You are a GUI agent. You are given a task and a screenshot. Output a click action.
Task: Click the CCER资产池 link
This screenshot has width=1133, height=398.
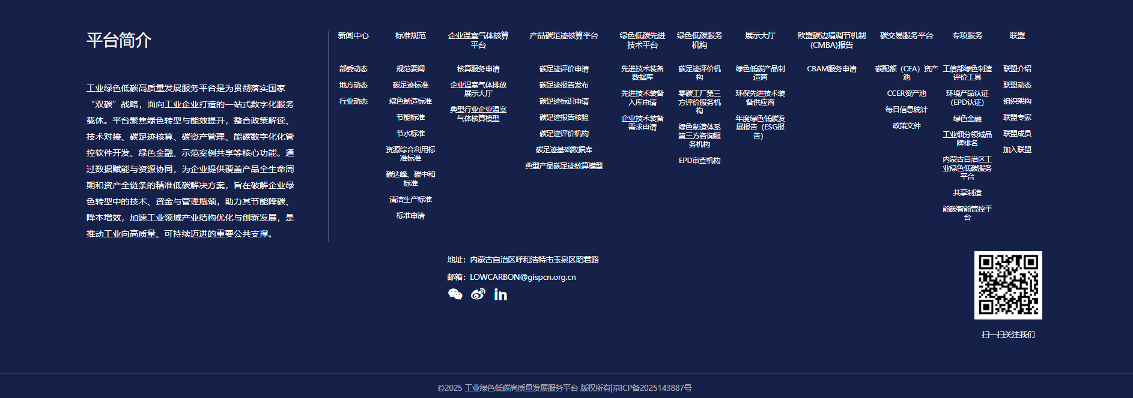click(x=907, y=94)
